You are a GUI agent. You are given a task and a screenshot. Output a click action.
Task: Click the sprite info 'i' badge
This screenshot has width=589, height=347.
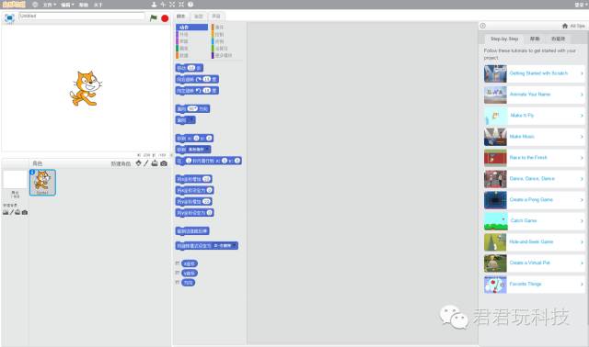click(x=33, y=172)
